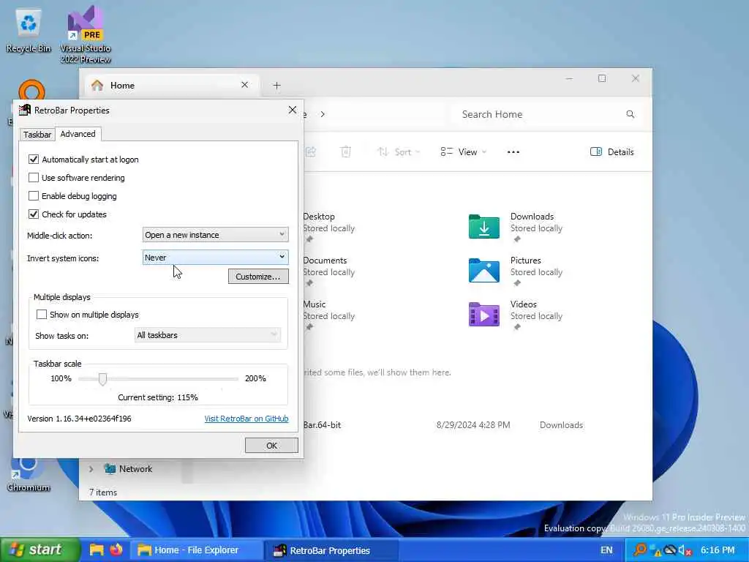Click the Network icon in File Explorer sidebar
The width and height of the screenshot is (749, 562).
click(110, 469)
